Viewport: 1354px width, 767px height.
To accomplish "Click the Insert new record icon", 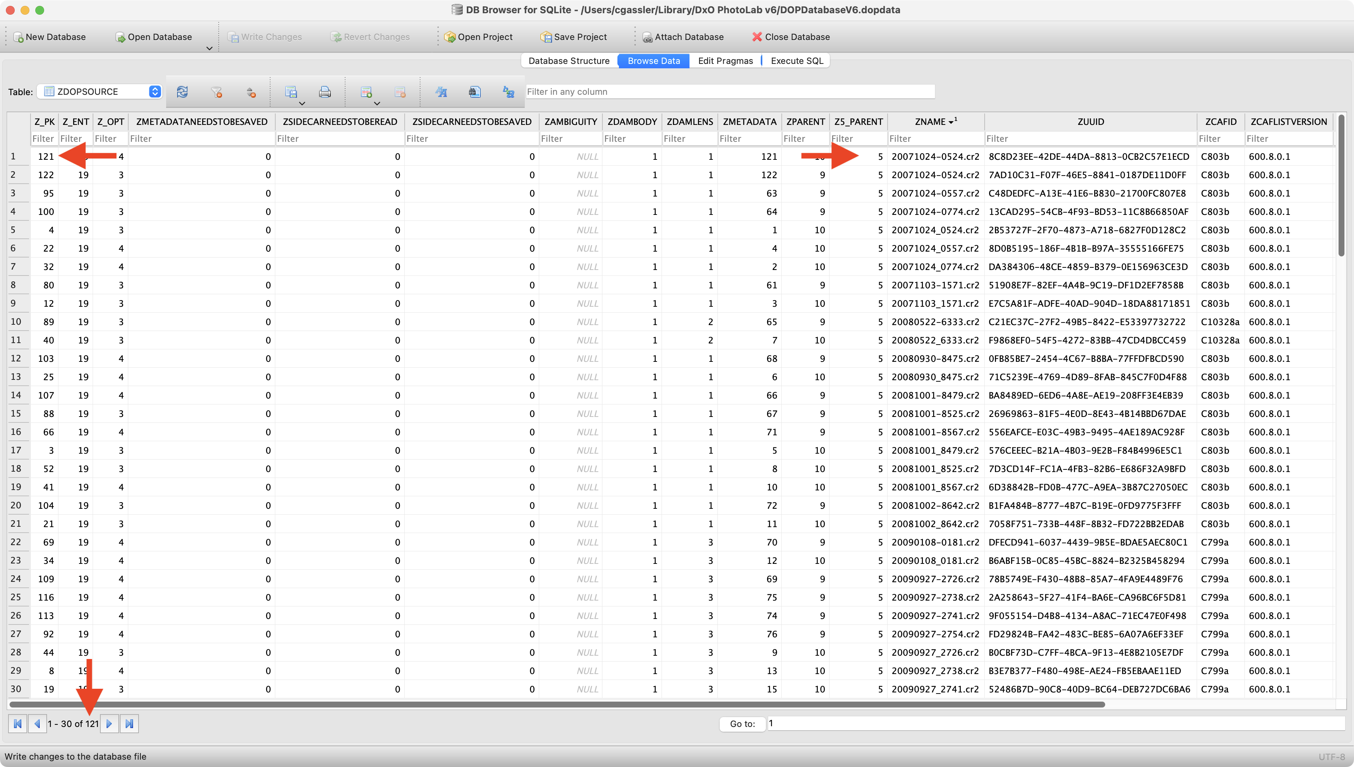I will pos(366,92).
